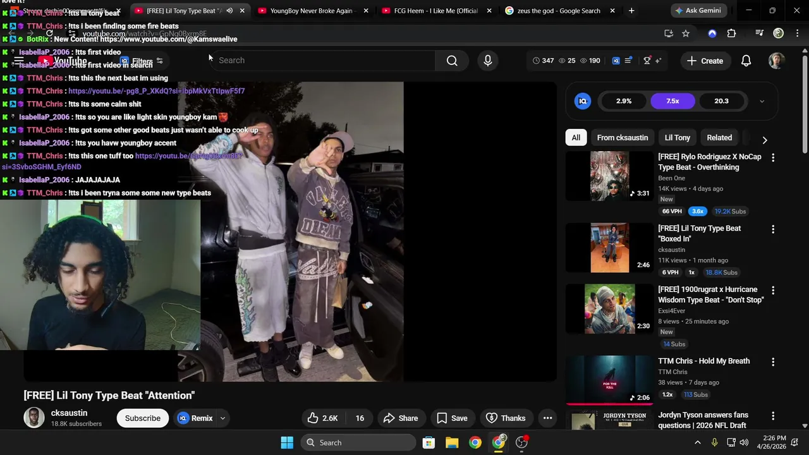This screenshot has width=809, height=455.
Task: Open YouTube notifications bell
Action: 746,61
